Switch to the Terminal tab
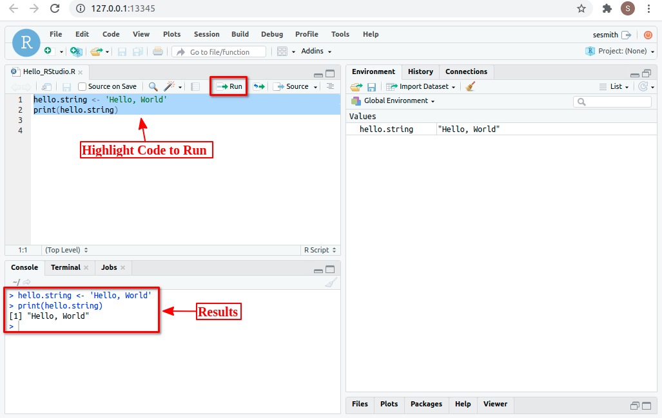The image size is (662, 418). coord(65,267)
